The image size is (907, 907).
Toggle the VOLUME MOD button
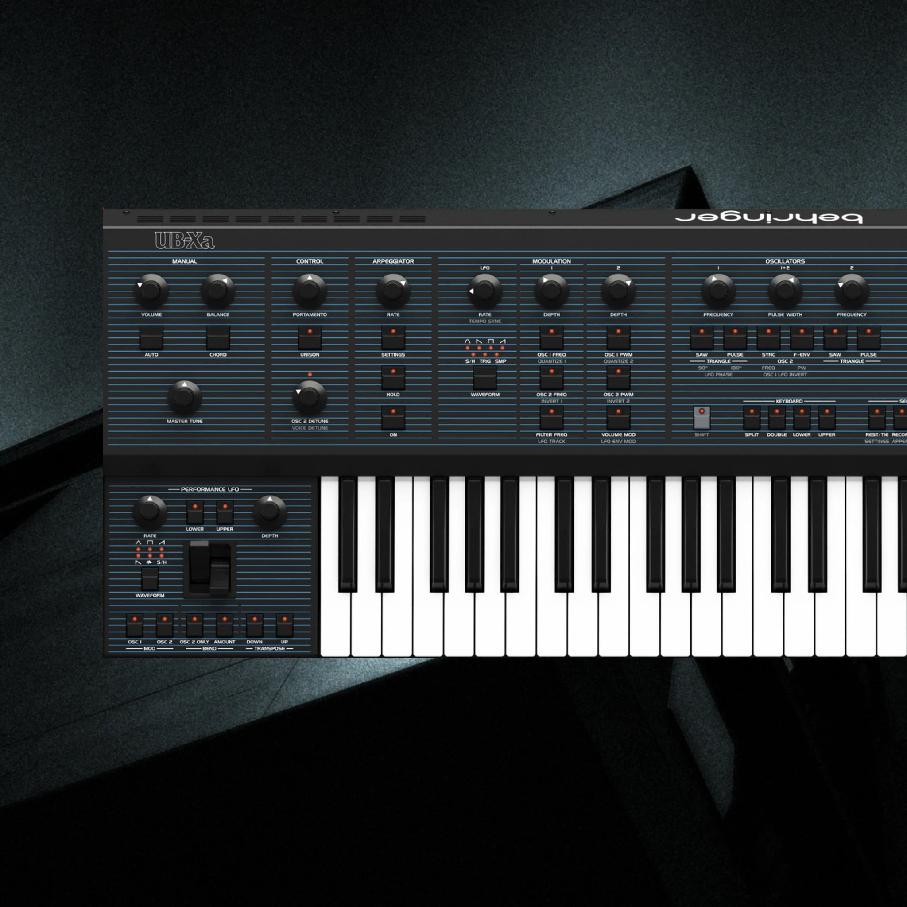(618, 418)
